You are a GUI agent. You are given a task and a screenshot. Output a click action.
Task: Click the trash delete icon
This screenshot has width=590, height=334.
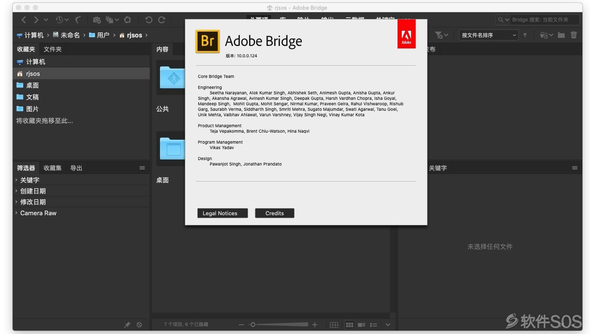(x=574, y=35)
